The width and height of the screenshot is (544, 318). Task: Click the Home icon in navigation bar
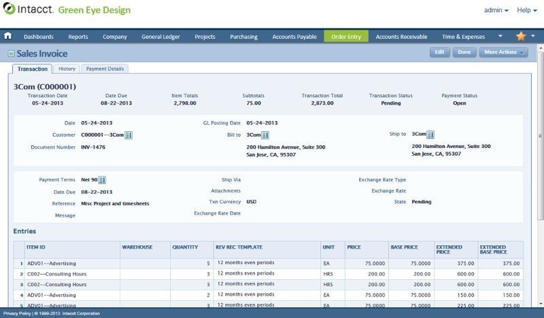8,36
